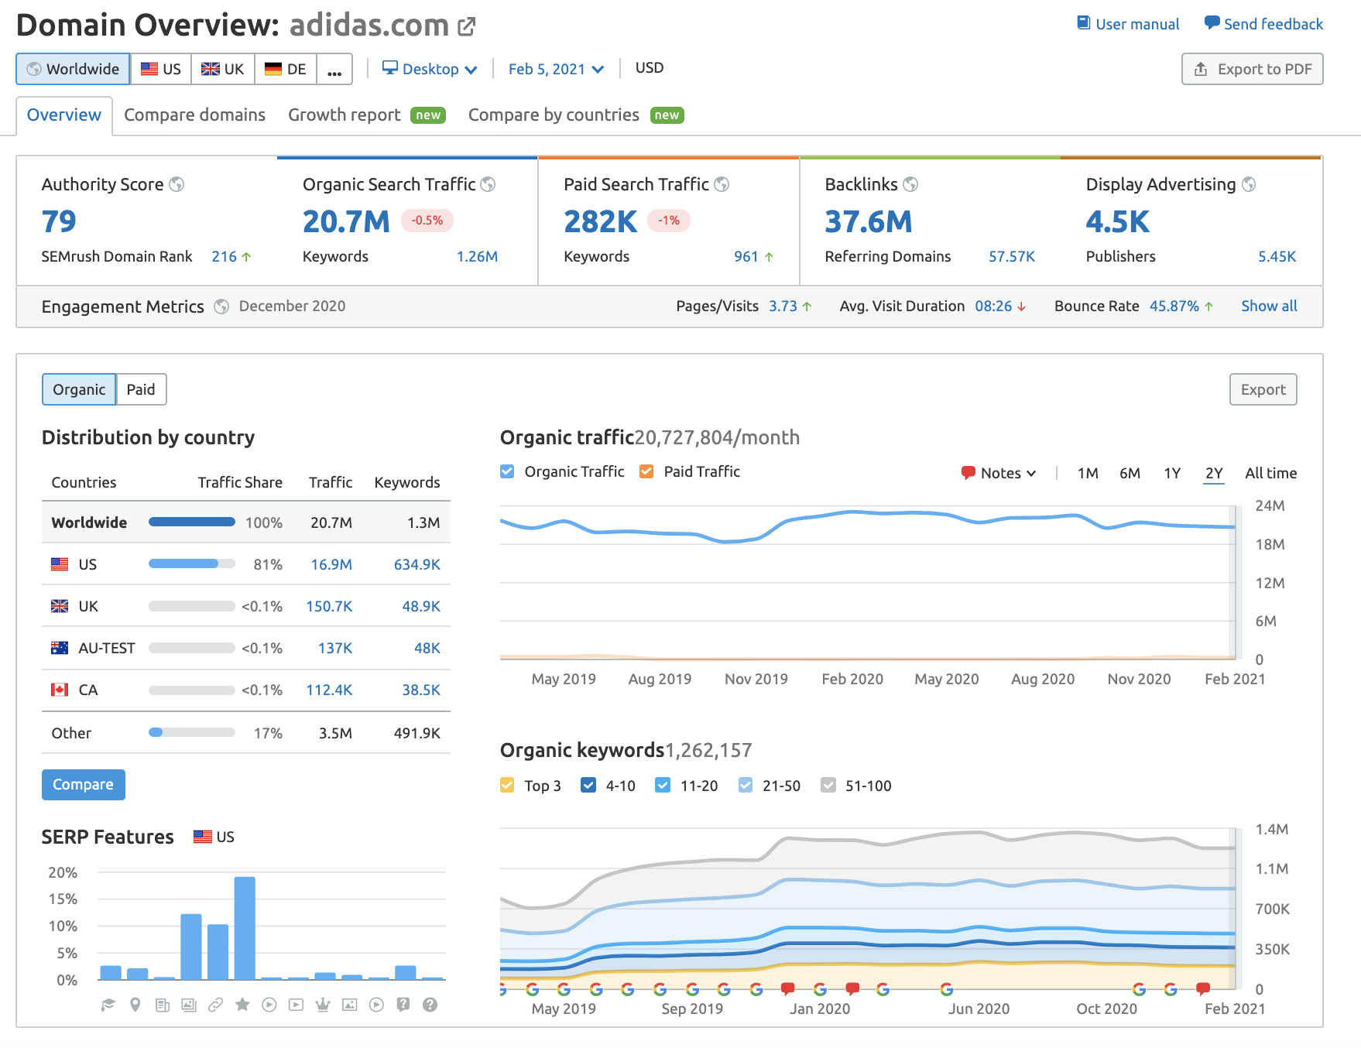Click the info globe next to Backlinks

coord(910,184)
